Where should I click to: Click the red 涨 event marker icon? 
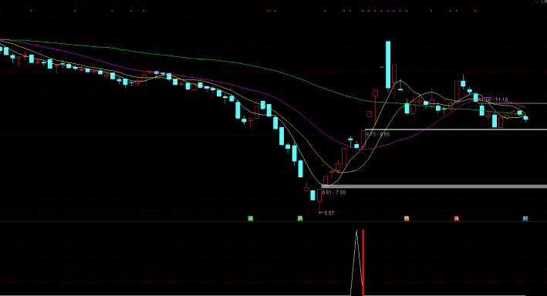(x=456, y=218)
